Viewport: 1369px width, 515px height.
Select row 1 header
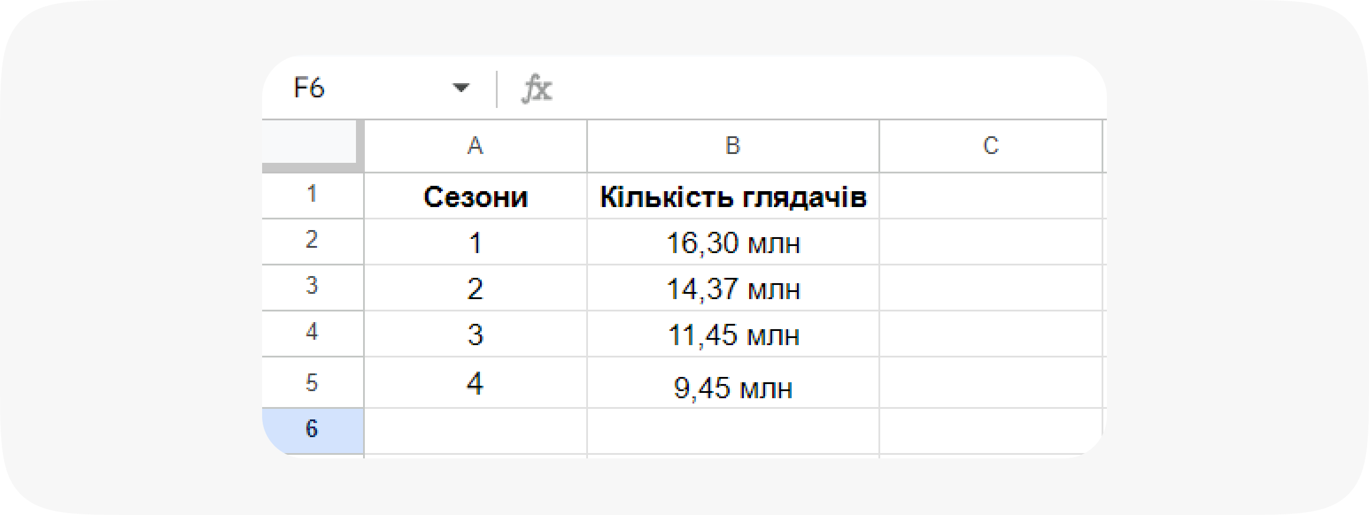312,195
